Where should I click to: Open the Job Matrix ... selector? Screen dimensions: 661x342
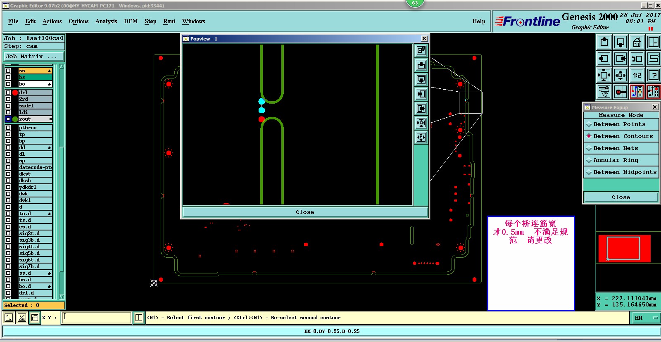point(34,56)
